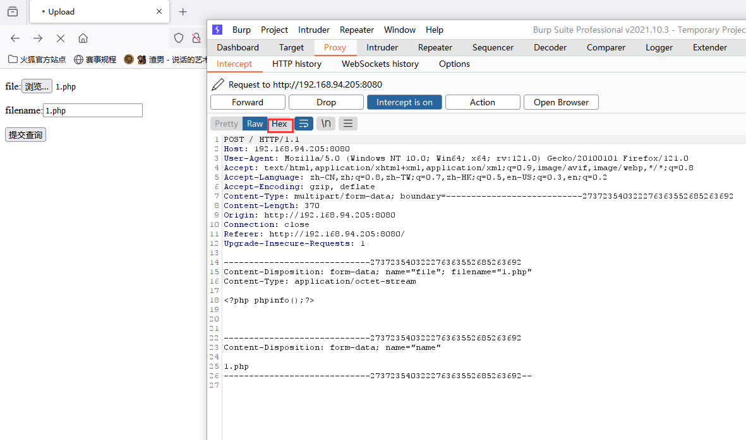This screenshot has width=746, height=440.
Task: Click the Accept-Encoding header line
Action: [x=299, y=187]
